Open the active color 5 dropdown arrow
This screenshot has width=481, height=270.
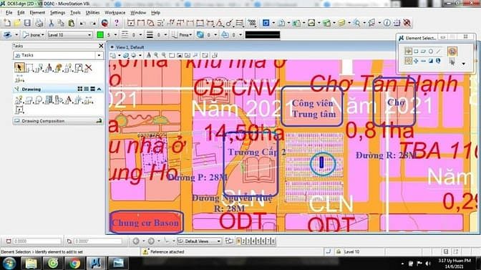[115, 35]
